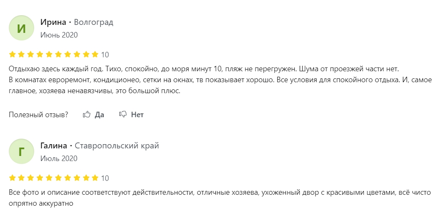Select the last star in Ирина's rating
The image size is (443, 223).
95,54
